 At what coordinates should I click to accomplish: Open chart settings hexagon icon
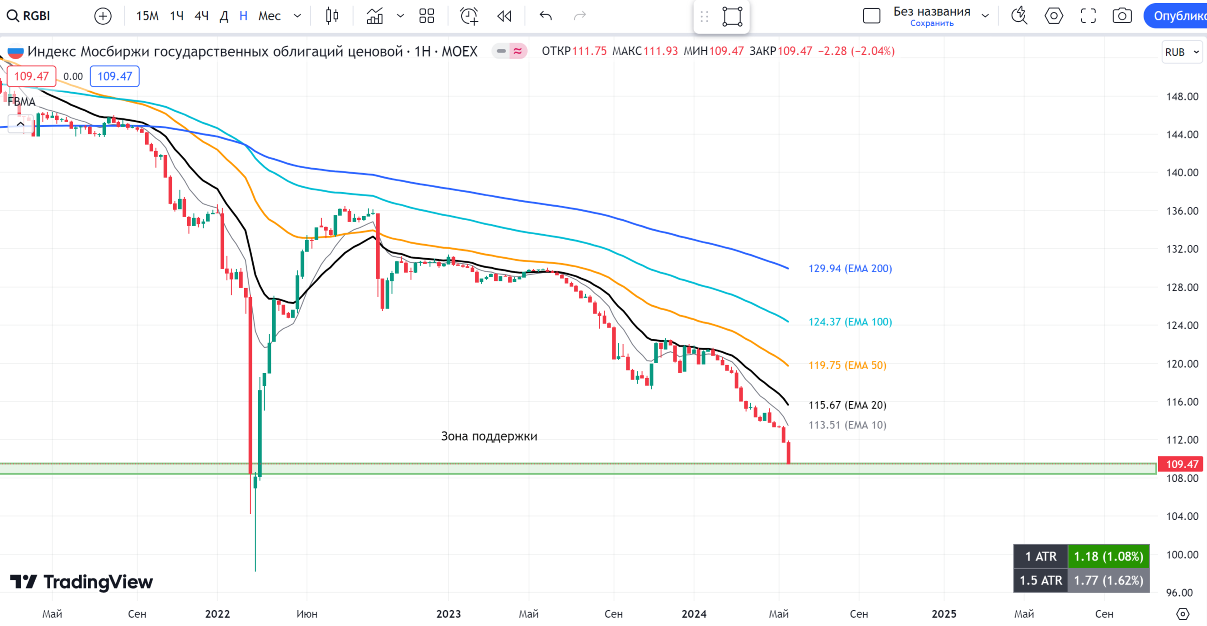(1053, 16)
